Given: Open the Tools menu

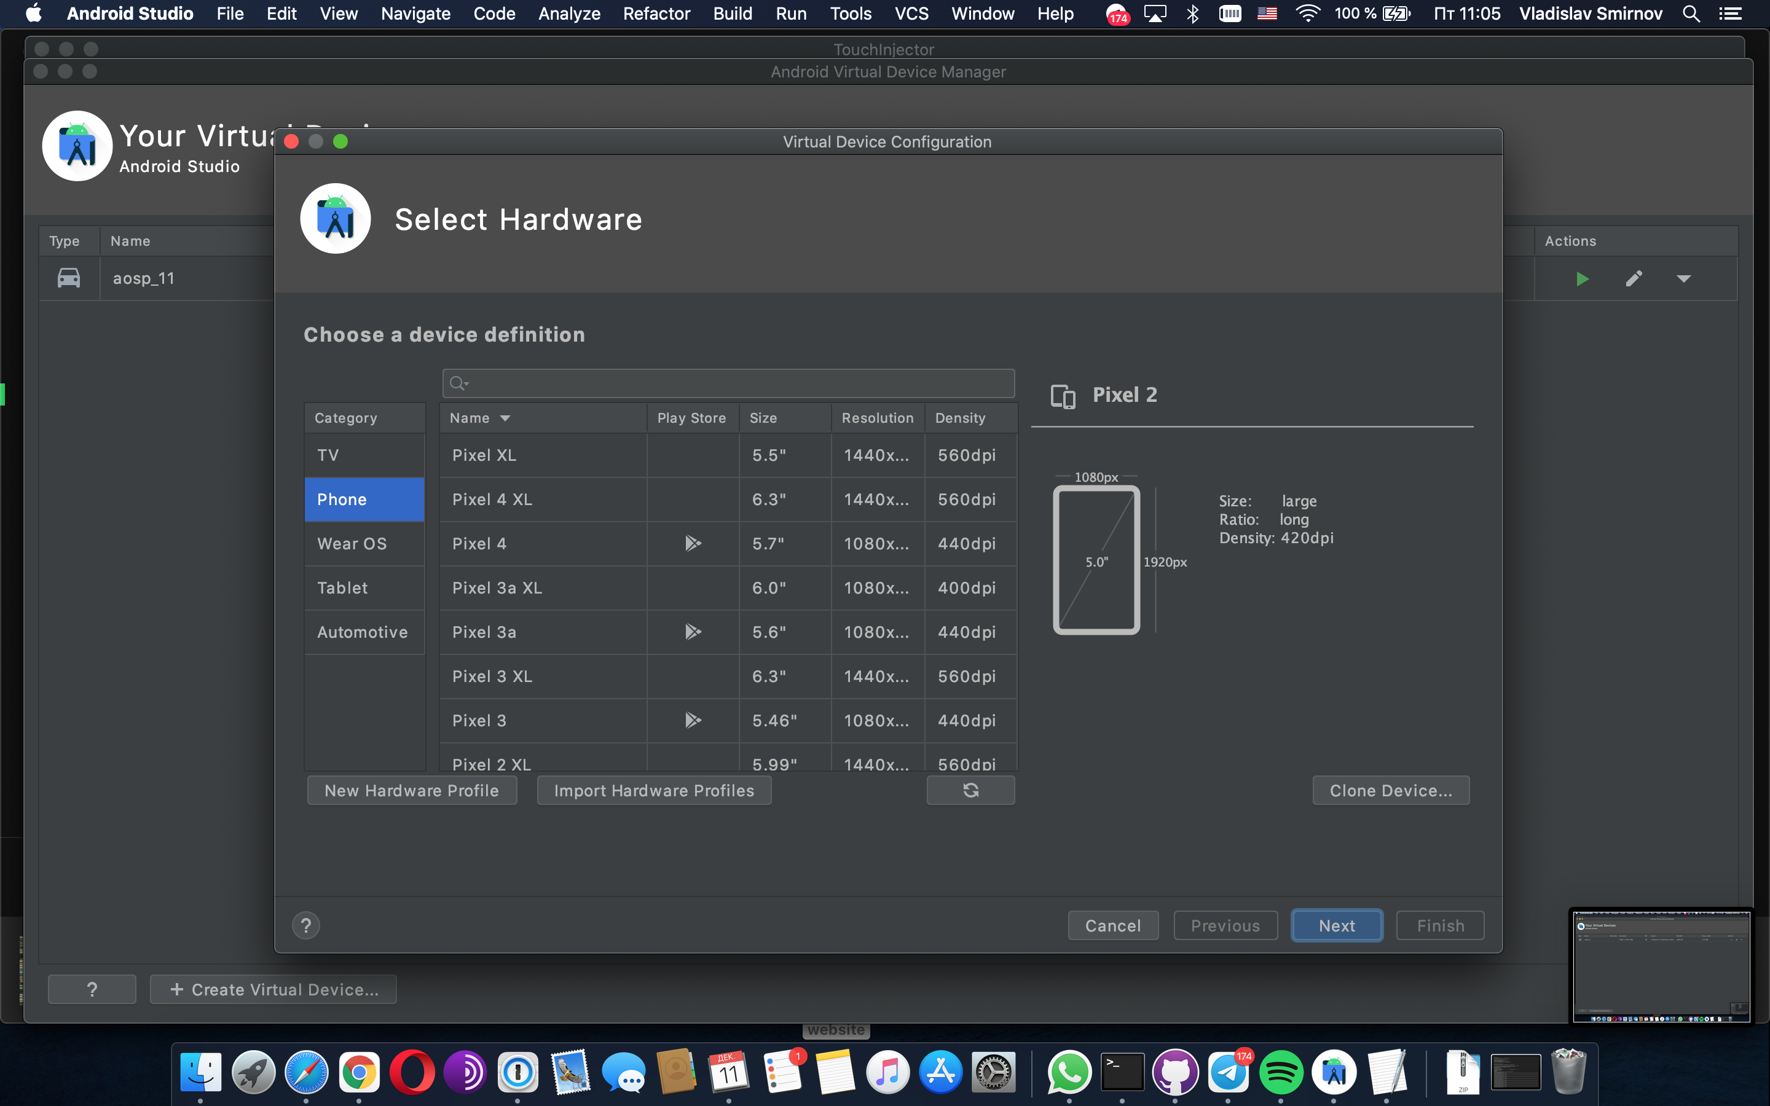Looking at the screenshot, I should 849,13.
